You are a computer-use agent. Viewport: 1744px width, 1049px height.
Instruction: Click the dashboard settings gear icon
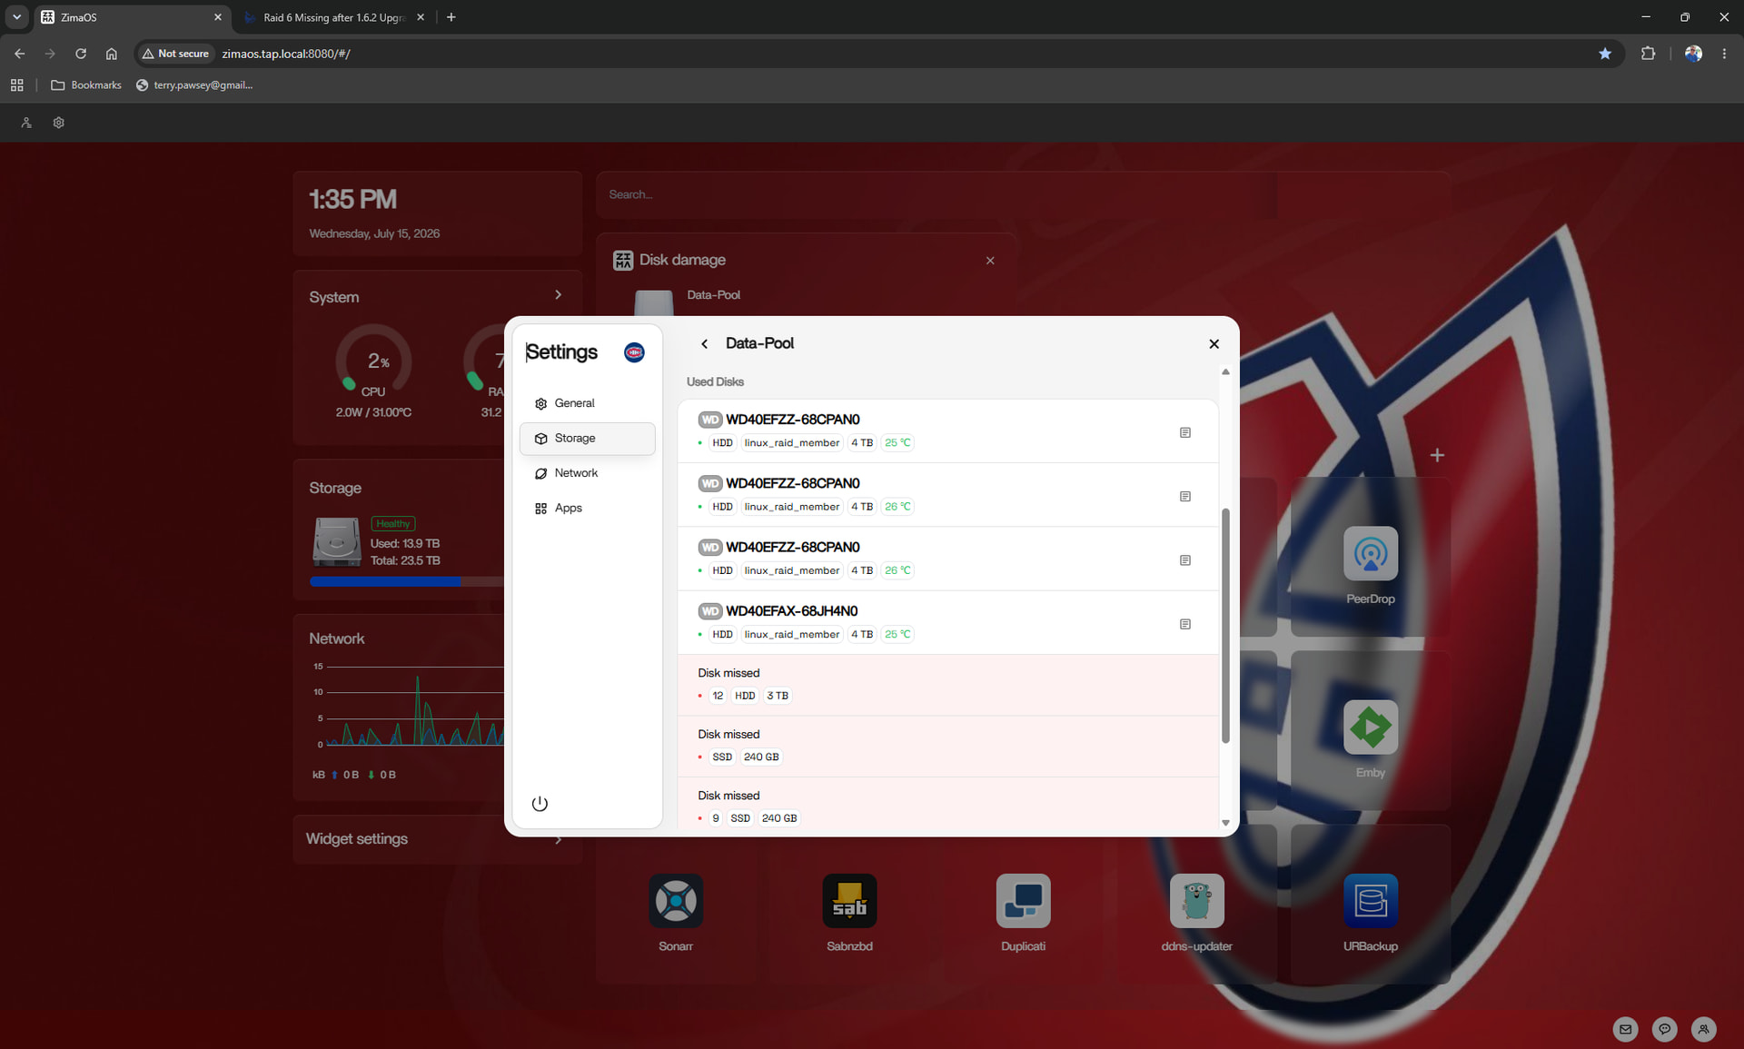click(59, 123)
